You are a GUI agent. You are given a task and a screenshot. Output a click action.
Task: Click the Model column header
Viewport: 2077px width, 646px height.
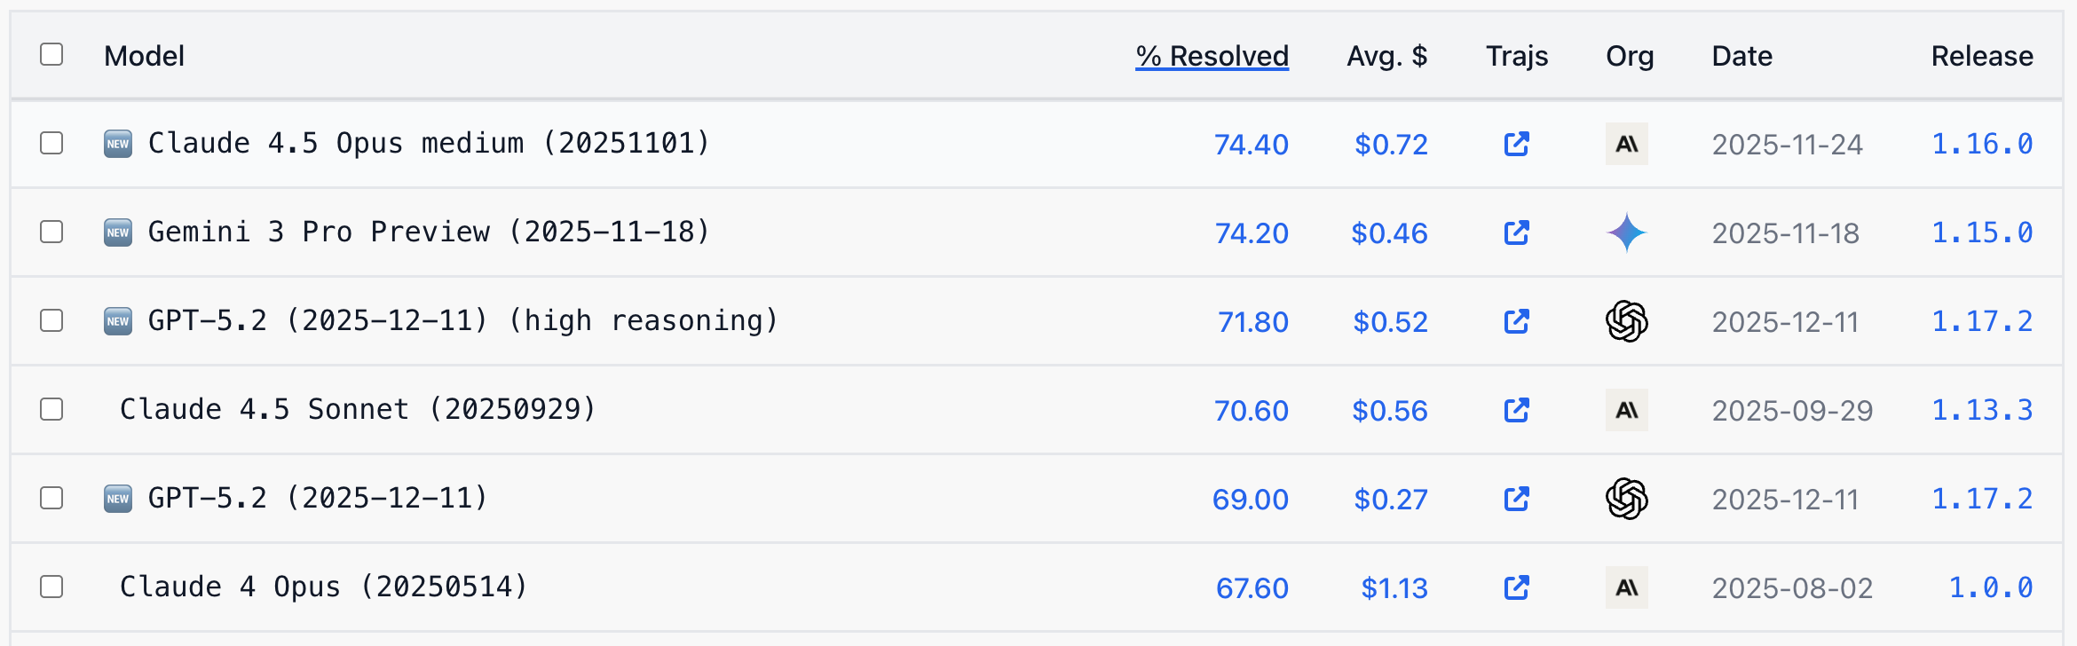point(144,55)
